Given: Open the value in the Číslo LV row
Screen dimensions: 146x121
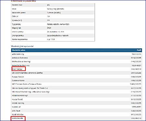Looking at the screenshot, I should [48, 16].
